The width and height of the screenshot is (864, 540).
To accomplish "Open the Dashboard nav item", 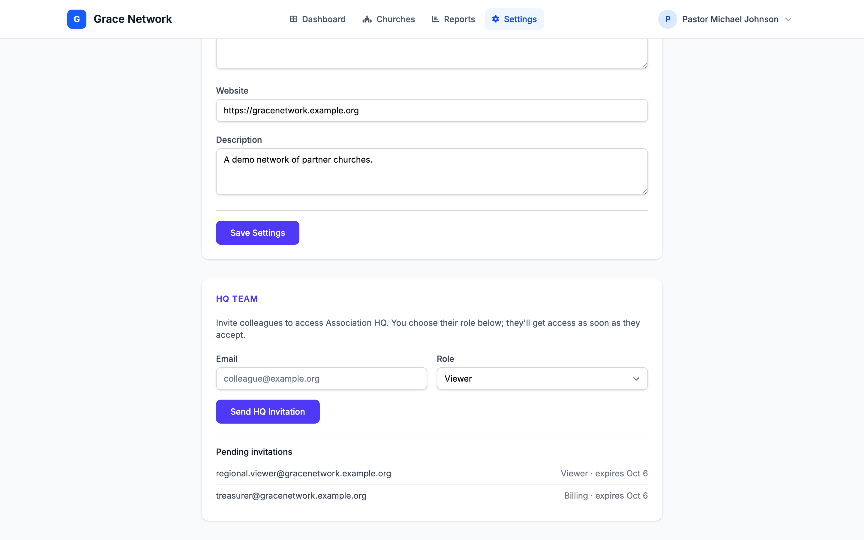I will point(318,19).
